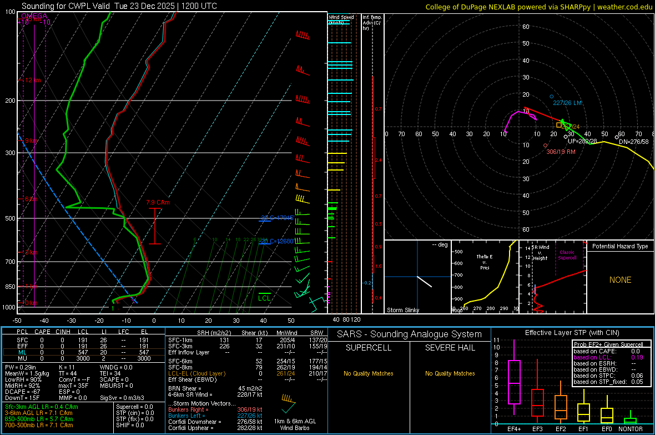Click the based on LCL: probability row
Viewport: 655px width, 435px height.
608,357
